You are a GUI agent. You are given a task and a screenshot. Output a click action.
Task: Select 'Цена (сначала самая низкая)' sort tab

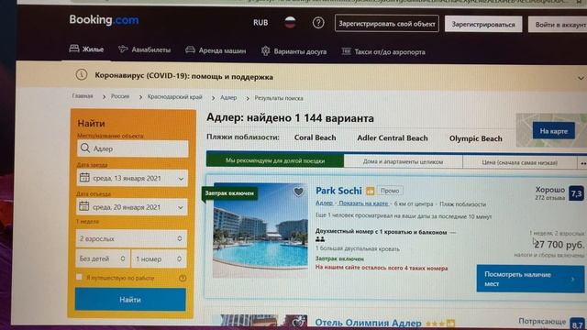pos(520,162)
